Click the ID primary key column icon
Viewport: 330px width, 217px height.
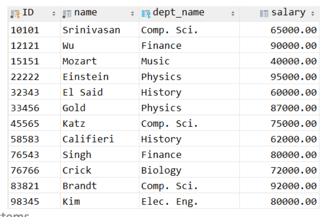15,14
